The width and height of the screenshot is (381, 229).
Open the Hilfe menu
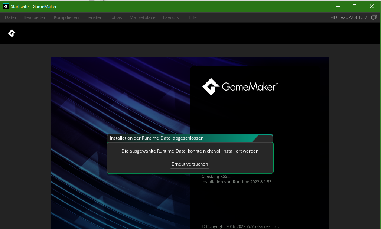pyautogui.click(x=192, y=17)
